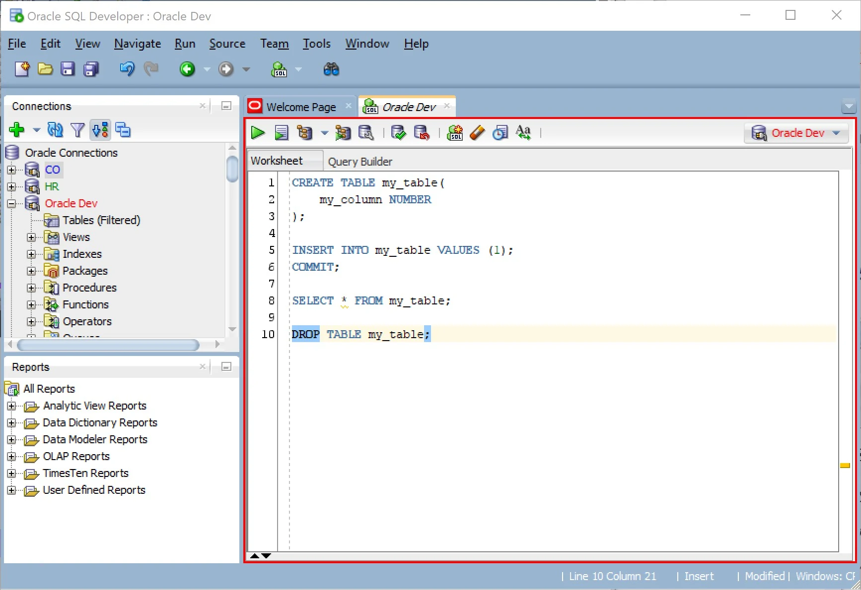Click the Autotrace icon
Screen dimensions: 861x590
[x=343, y=133]
